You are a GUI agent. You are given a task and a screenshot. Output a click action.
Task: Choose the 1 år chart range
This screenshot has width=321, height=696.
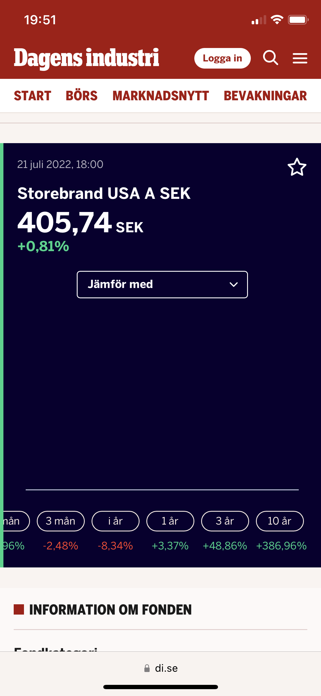pos(170,521)
